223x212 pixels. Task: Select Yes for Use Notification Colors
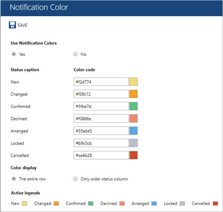click(14, 54)
